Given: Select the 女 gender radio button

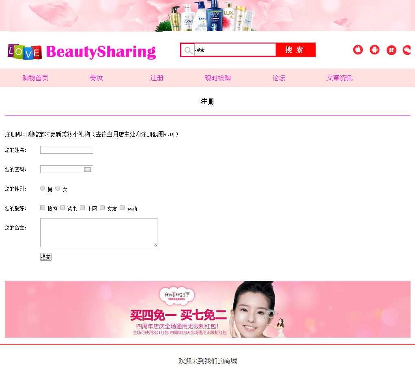Looking at the screenshot, I should (58, 188).
